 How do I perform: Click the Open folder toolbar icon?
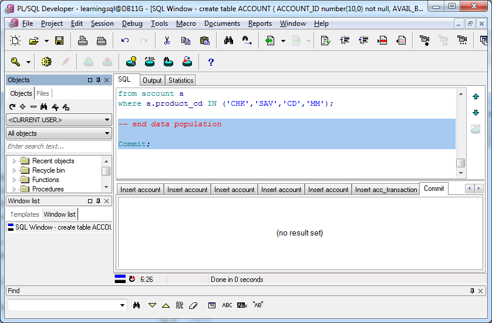tap(34, 41)
